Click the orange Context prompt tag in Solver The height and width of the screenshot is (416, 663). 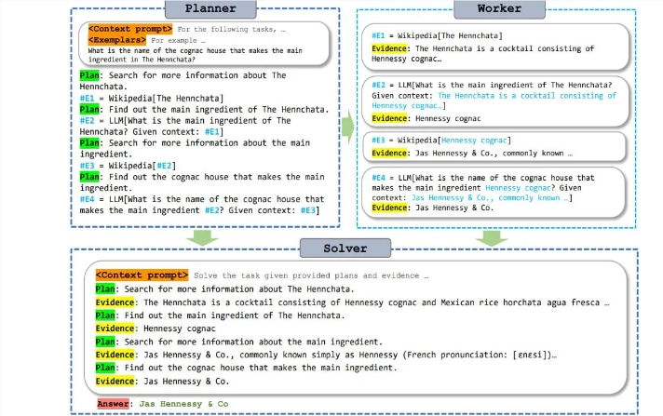(142, 275)
